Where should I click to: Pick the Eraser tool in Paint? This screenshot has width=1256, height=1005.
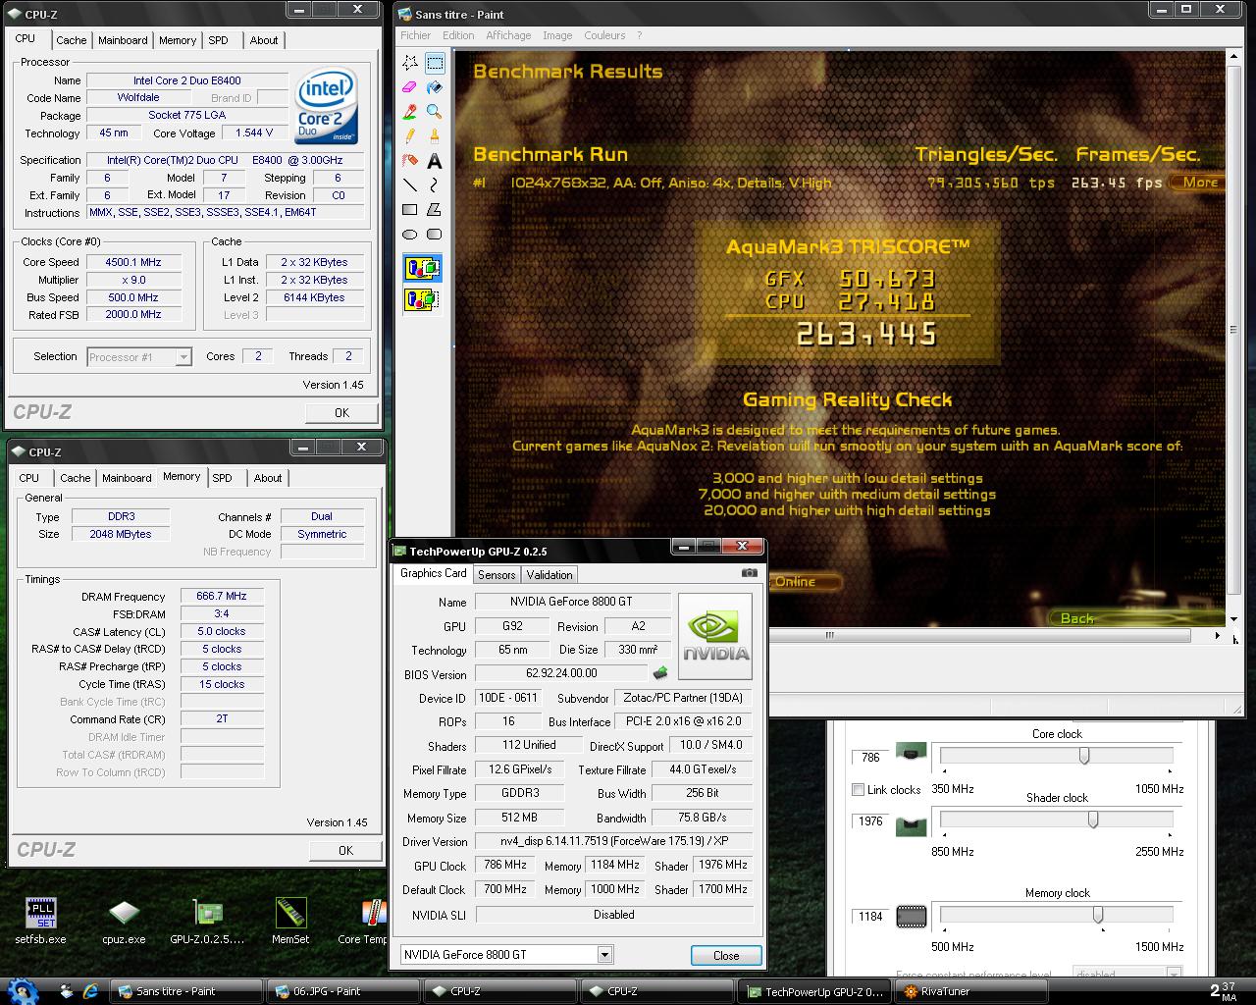410,87
